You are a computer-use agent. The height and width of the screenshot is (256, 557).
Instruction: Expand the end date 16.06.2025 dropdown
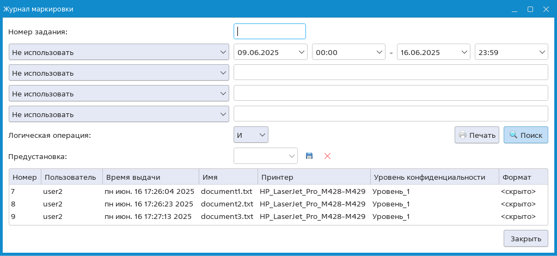pos(433,52)
